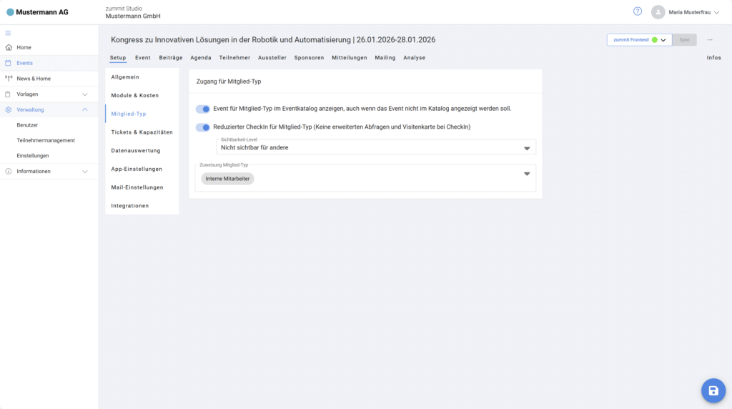Open help via question mark icon

tap(638, 11)
